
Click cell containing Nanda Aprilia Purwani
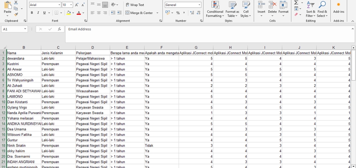coord(24,113)
